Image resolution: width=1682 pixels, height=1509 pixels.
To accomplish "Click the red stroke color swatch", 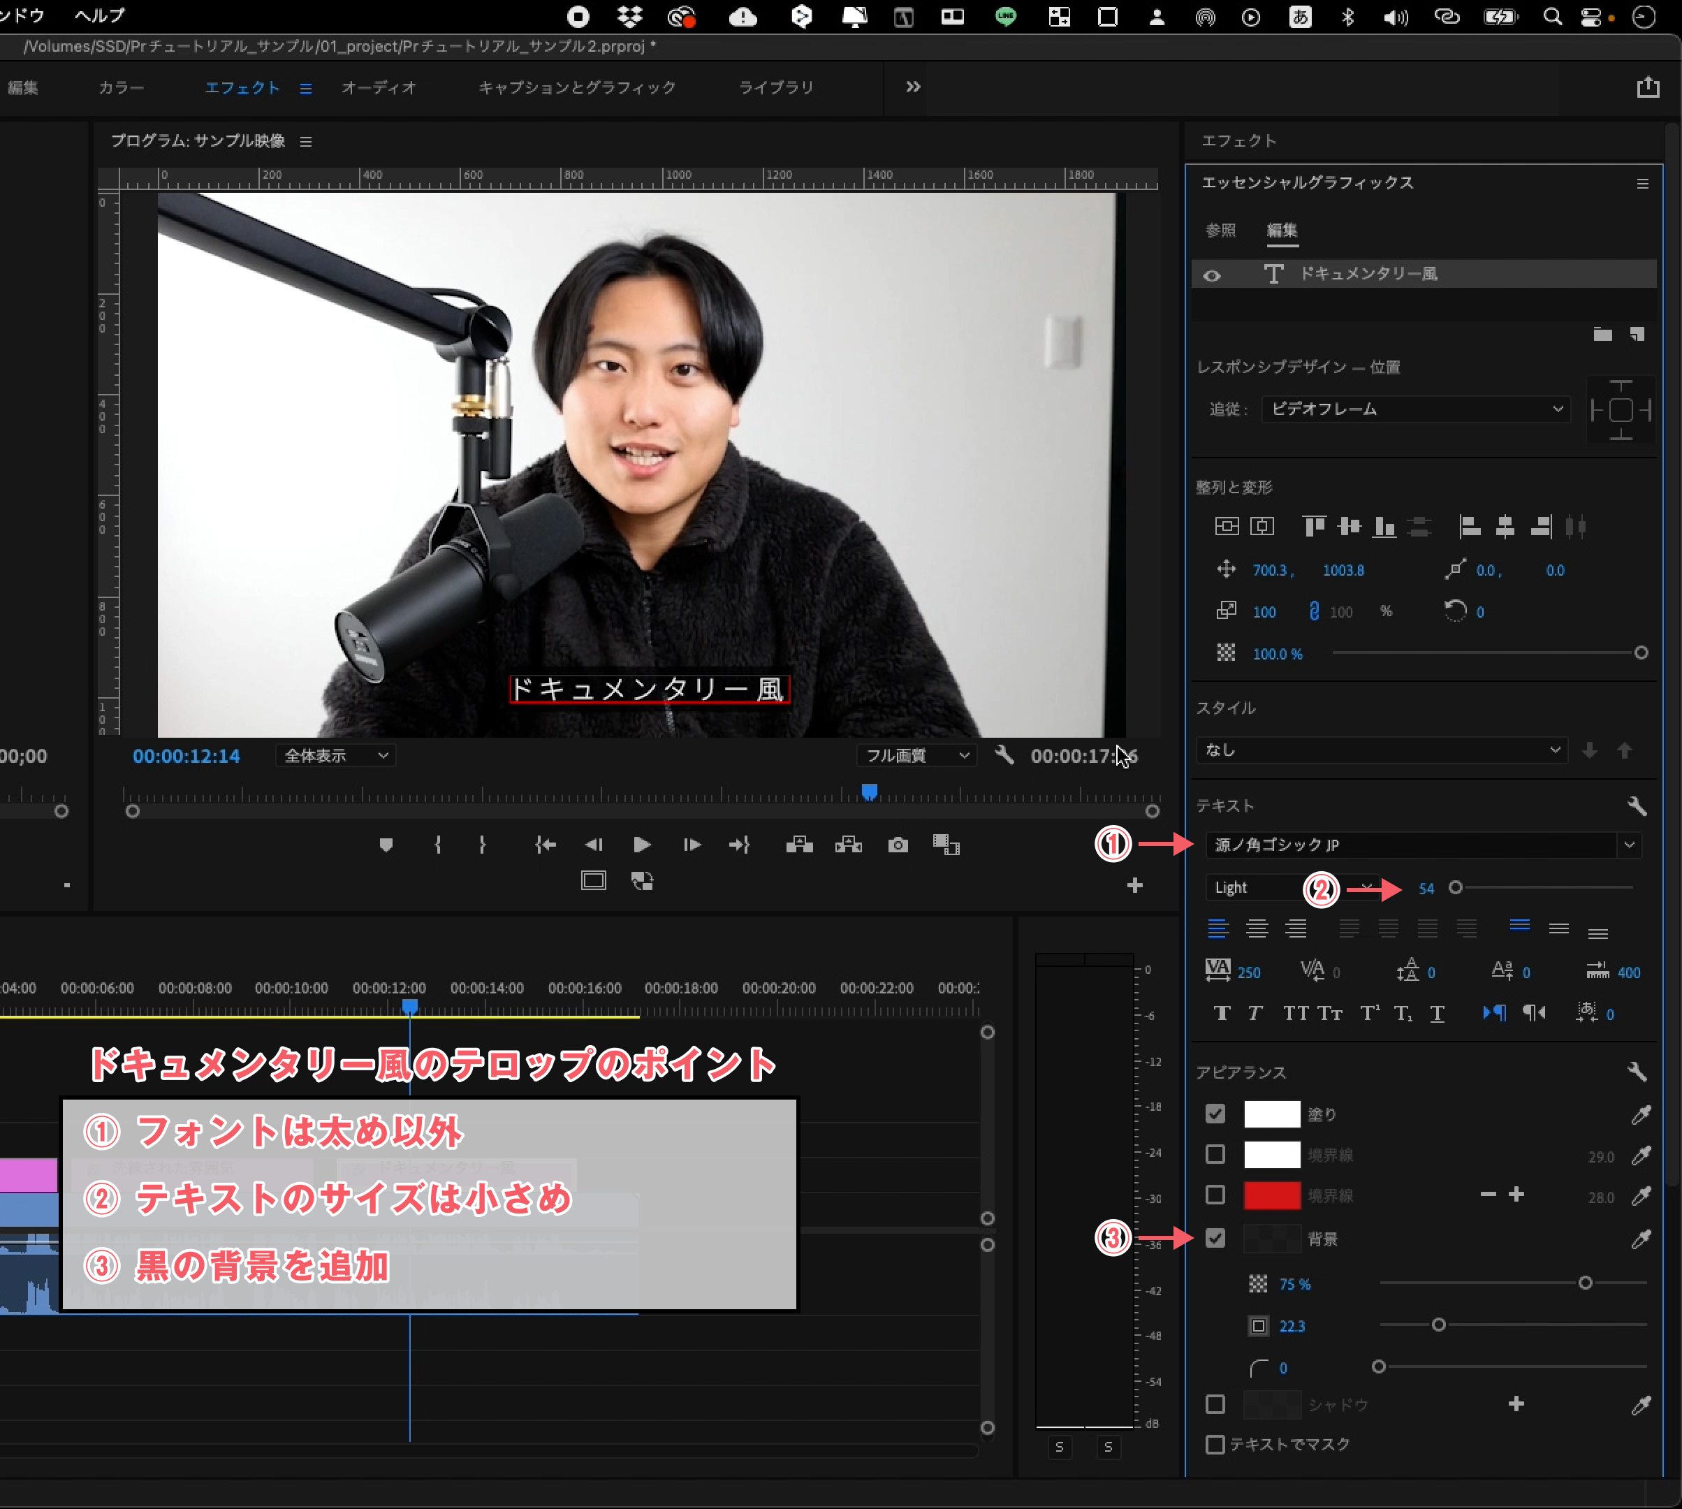I will click(x=1271, y=1195).
